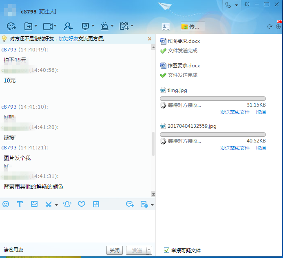
Task: Expand the file transfer dropdown arrow
Action: pyautogui.click(x=36, y=27)
